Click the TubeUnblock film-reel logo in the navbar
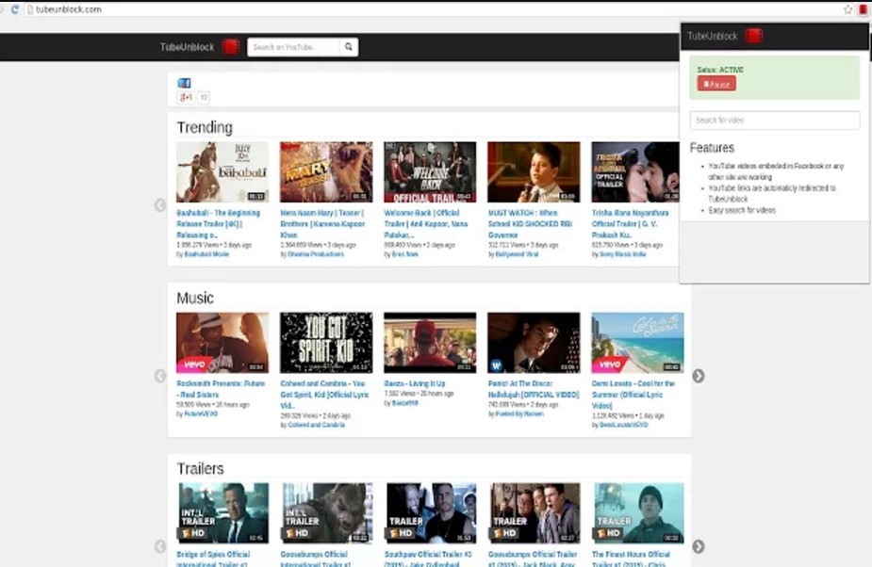Screen dimensions: 872x567 coord(230,46)
